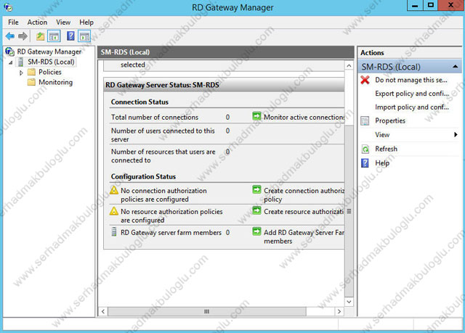Click the green Refresh icon in Actions

pos(365,149)
